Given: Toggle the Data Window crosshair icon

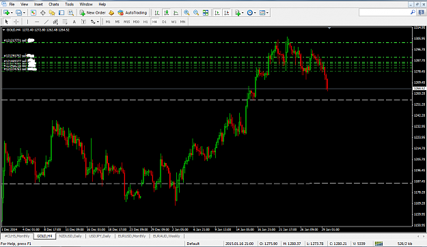Looking at the screenshot, I should coord(43,13).
